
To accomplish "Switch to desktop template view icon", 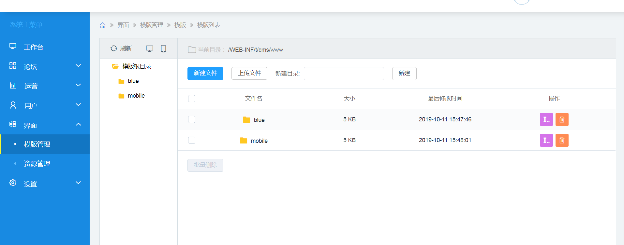I will (149, 48).
